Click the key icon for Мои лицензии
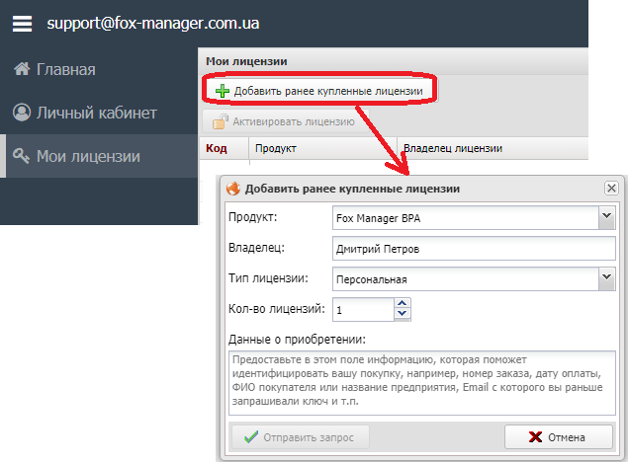This screenshot has height=464, width=629. [x=20, y=156]
